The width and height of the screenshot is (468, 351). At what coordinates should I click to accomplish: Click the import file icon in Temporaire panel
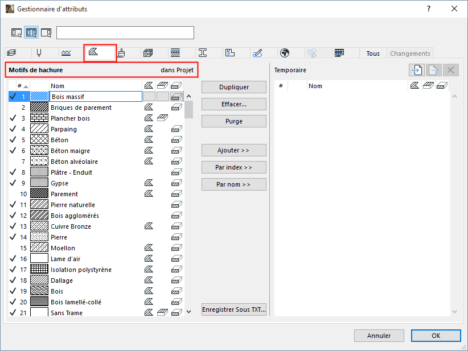tap(417, 70)
